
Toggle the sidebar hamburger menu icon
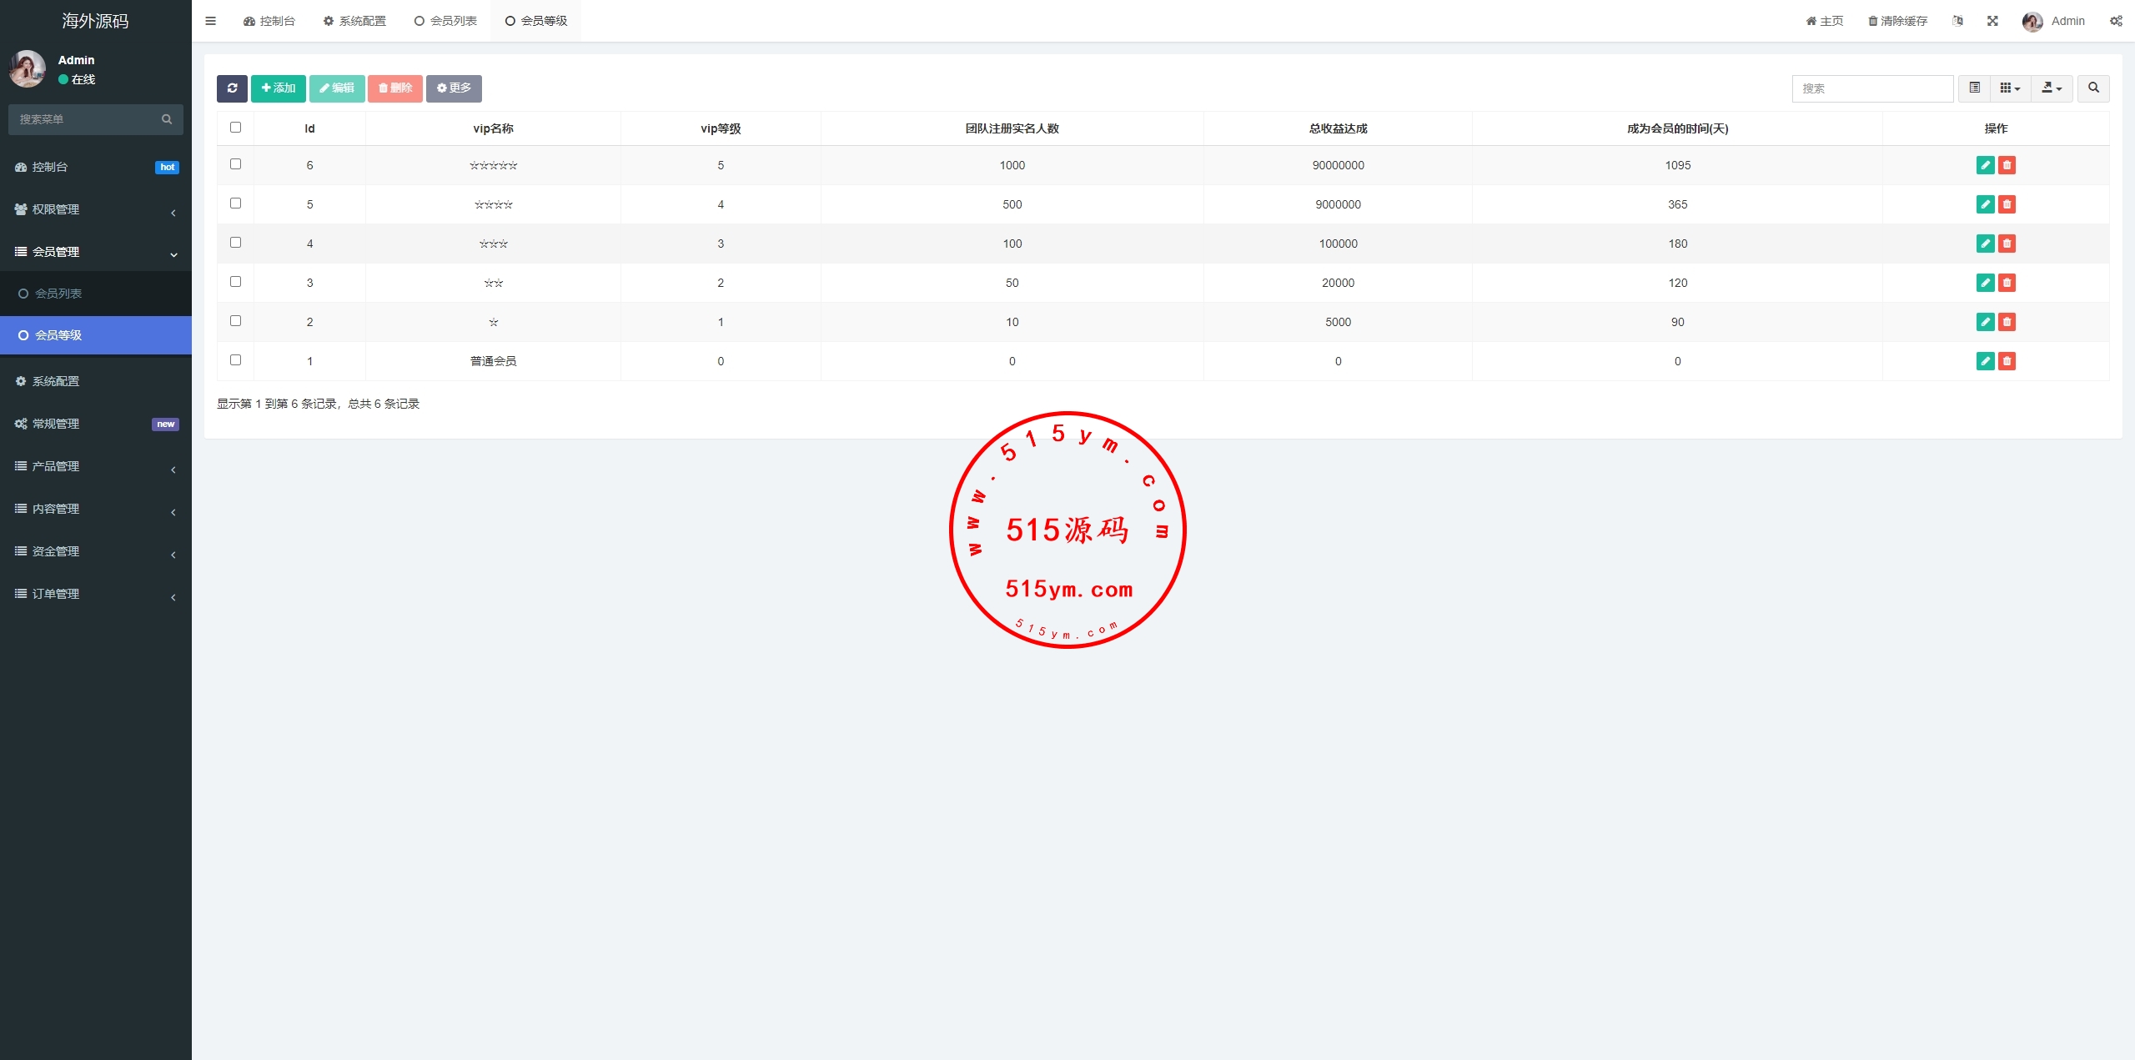(x=210, y=21)
